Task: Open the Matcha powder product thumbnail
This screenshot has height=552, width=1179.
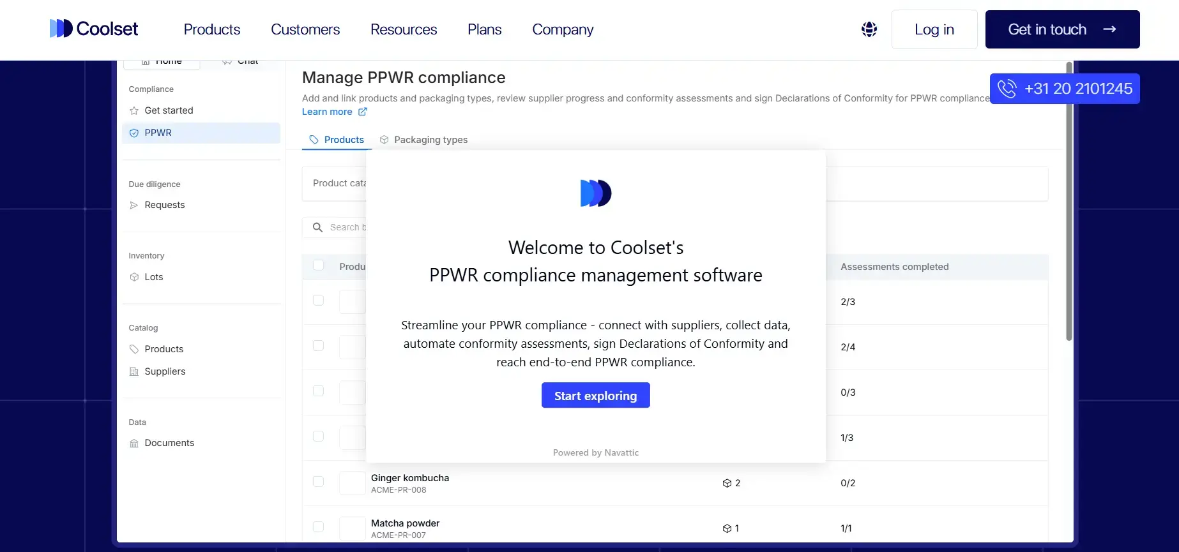Action: click(x=352, y=528)
